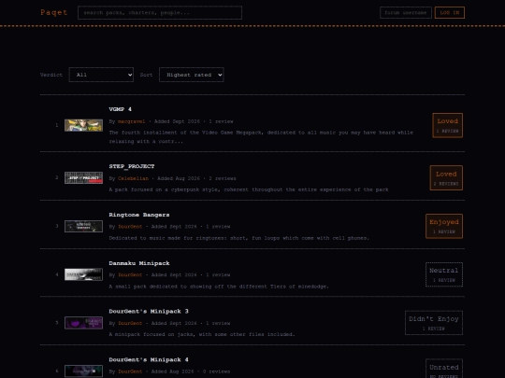This screenshot has width=505, height=378.
Task: Open the Ringtone Bangers pack title
Action: 139,215
